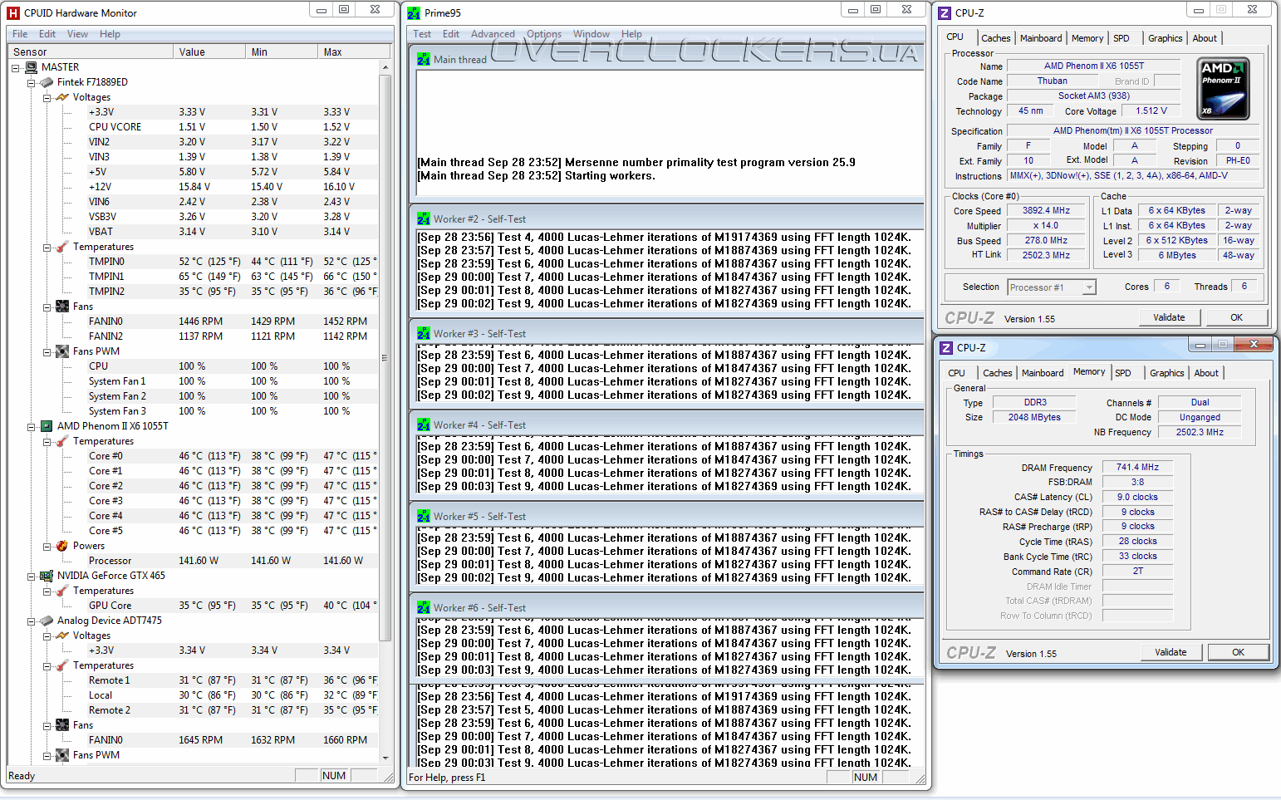
Task: Collapse the AMD Phenom II X6 1055T node
Action: point(32,426)
